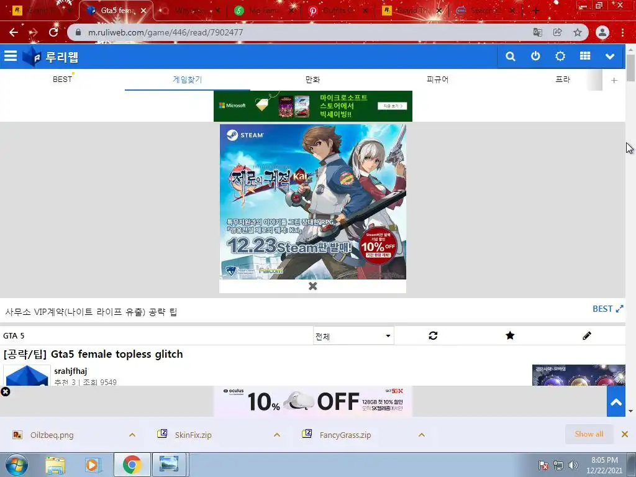Open downloaded FancyGrass.zip file
Viewport: 636px width, 477px height.
(x=345, y=435)
